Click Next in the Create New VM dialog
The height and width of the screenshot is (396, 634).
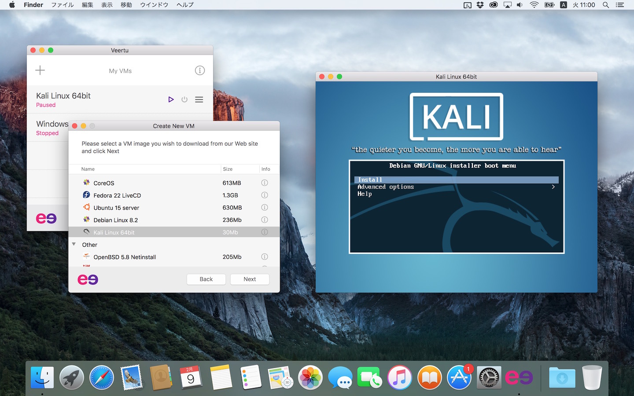click(250, 279)
